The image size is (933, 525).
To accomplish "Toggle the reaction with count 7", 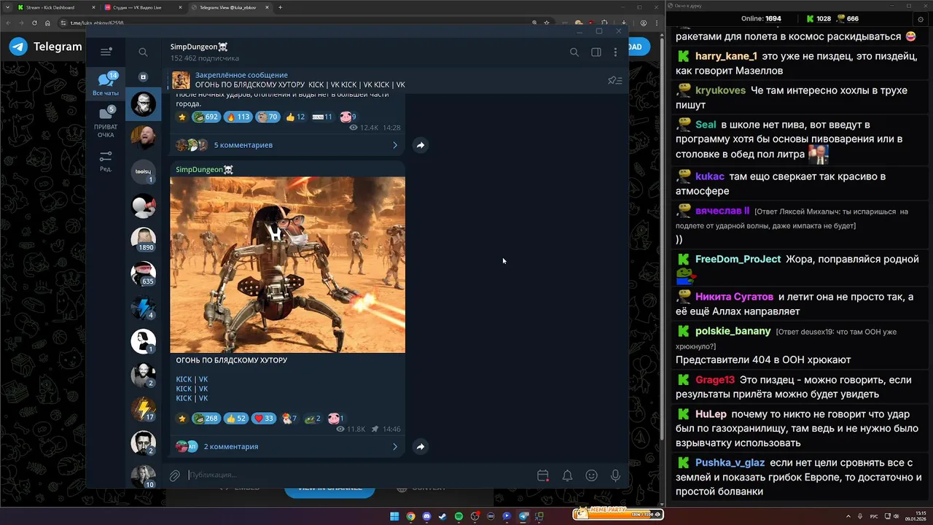I will (x=289, y=419).
